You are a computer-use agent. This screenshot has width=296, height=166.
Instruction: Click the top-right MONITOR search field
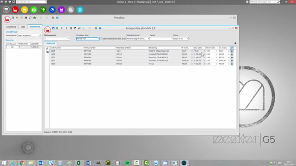(263, 2)
